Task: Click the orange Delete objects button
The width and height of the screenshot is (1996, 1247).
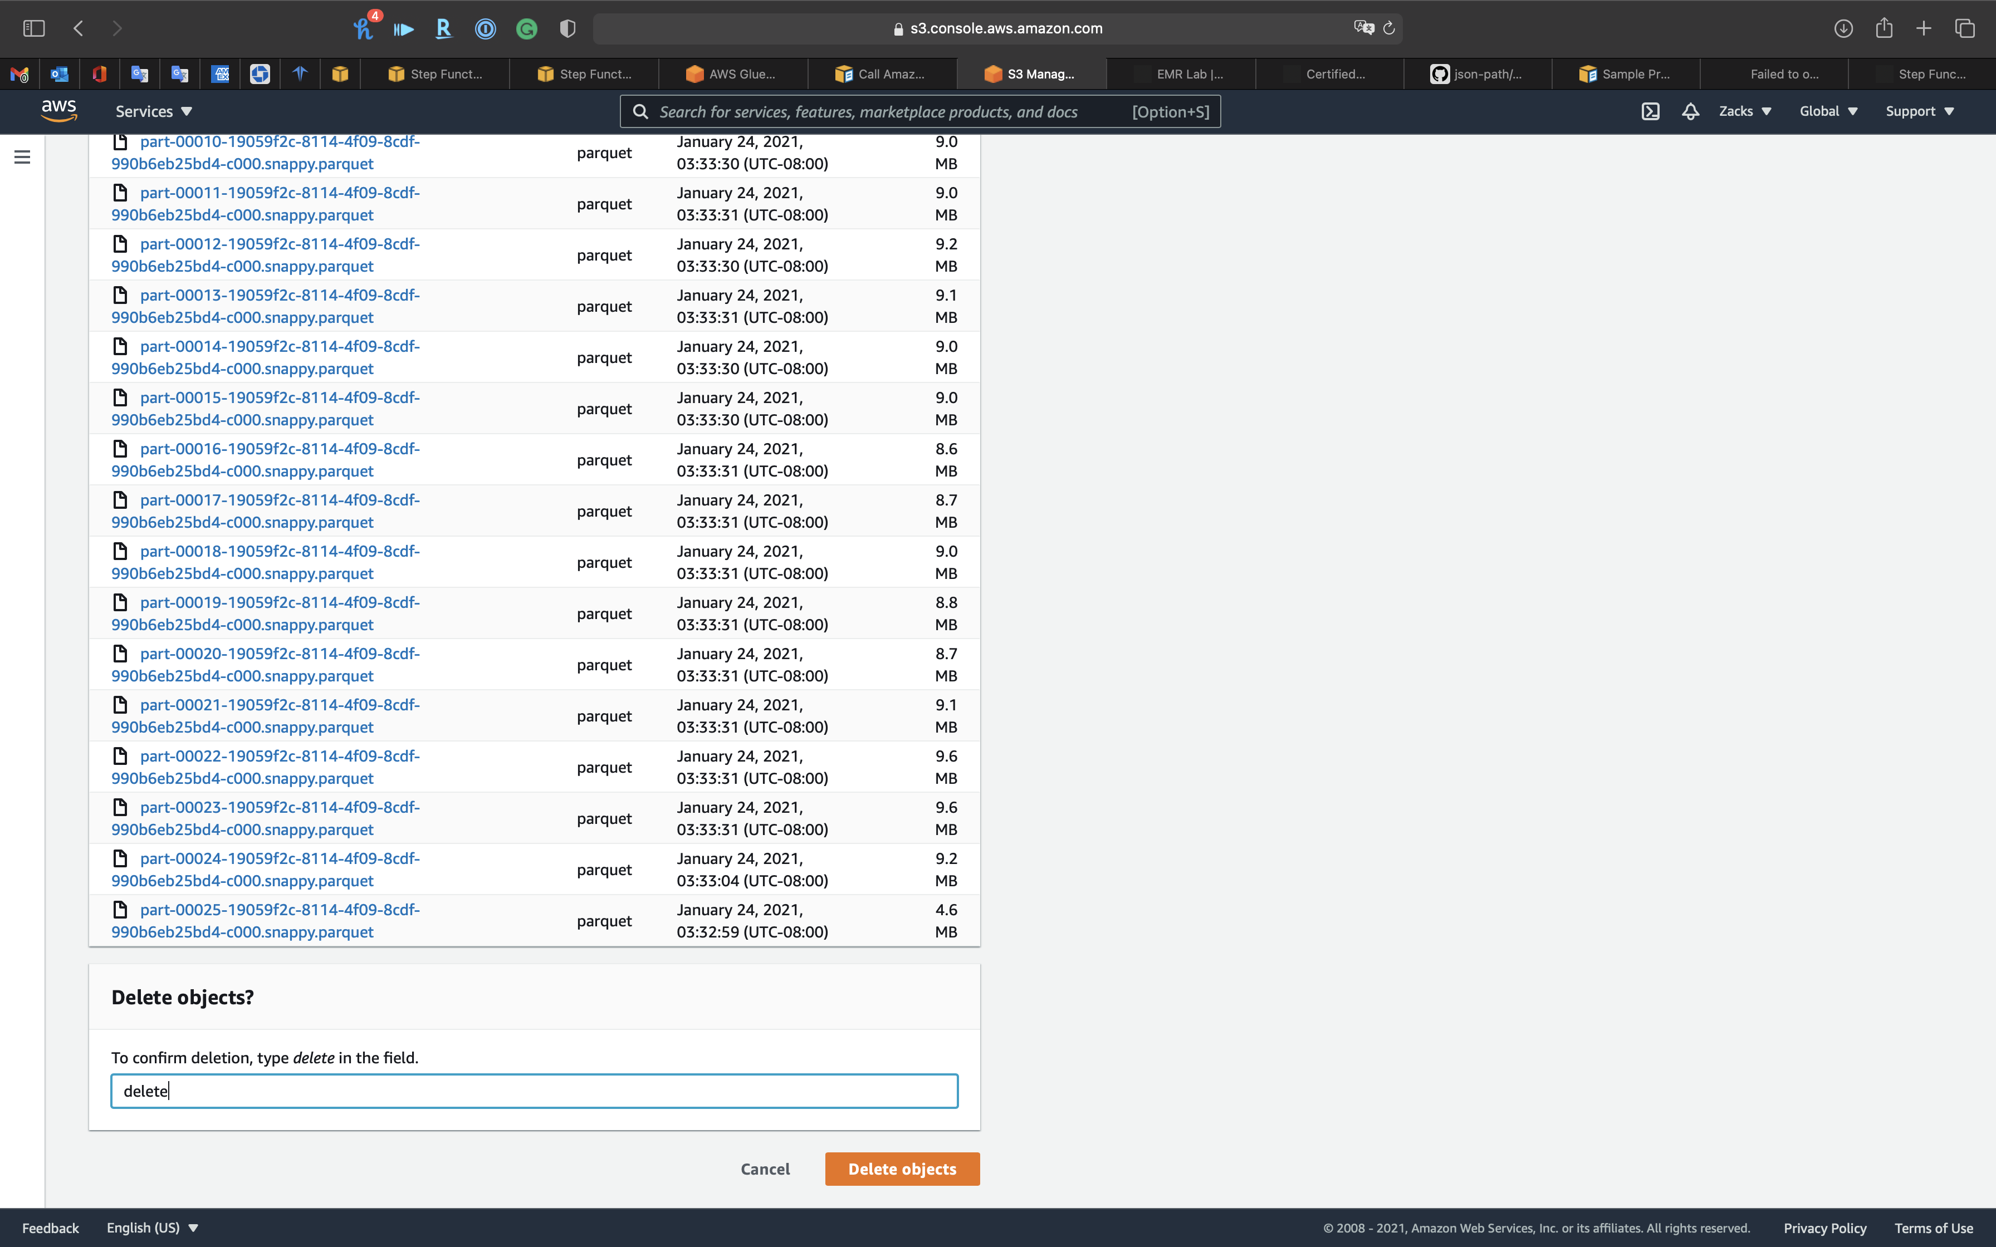Action: click(x=902, y=1169)
